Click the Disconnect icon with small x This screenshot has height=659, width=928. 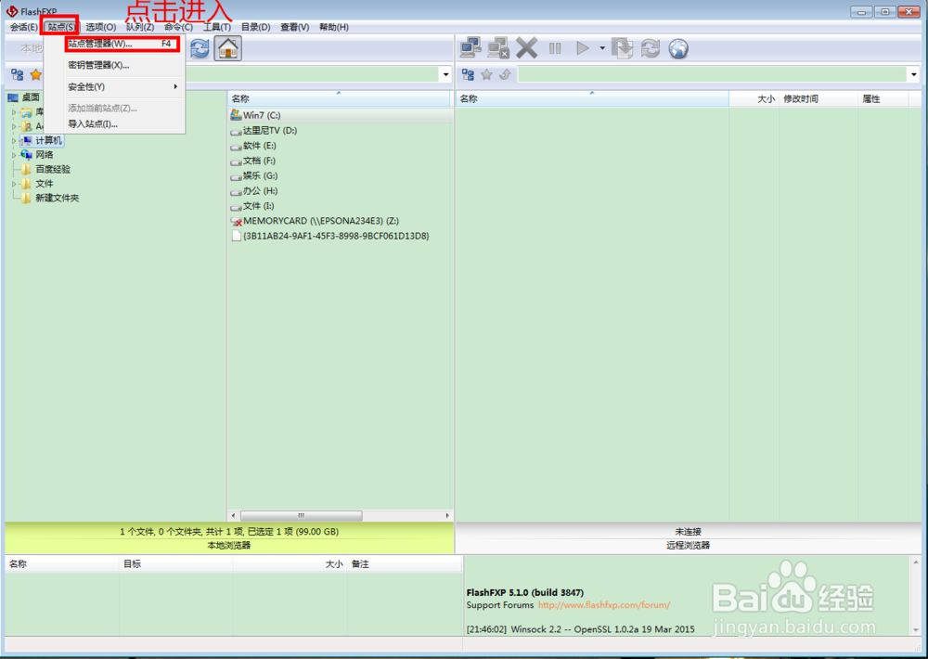pyautogui.click(x=498, y=48)
